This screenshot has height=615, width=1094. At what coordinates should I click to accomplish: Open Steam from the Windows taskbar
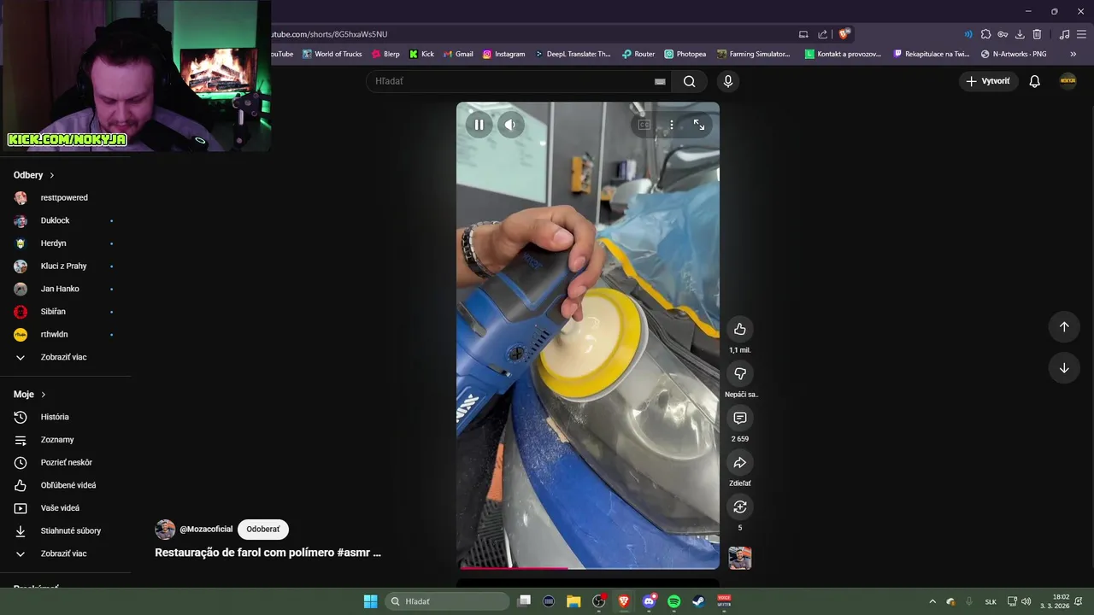click(x=698, y=601)
